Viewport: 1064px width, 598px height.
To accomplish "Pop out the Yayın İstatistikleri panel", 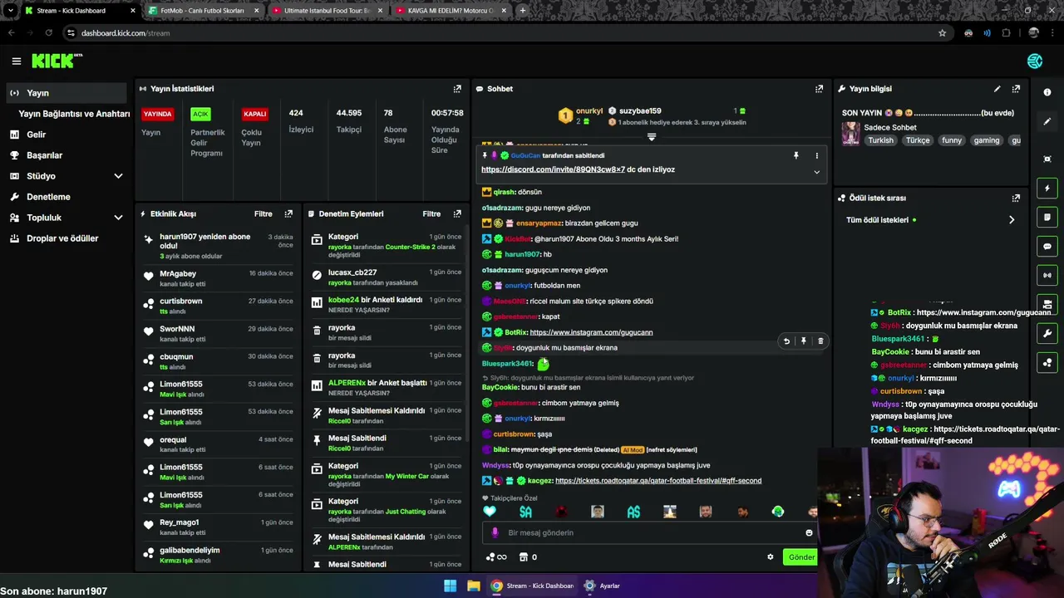I will point(457,89).
